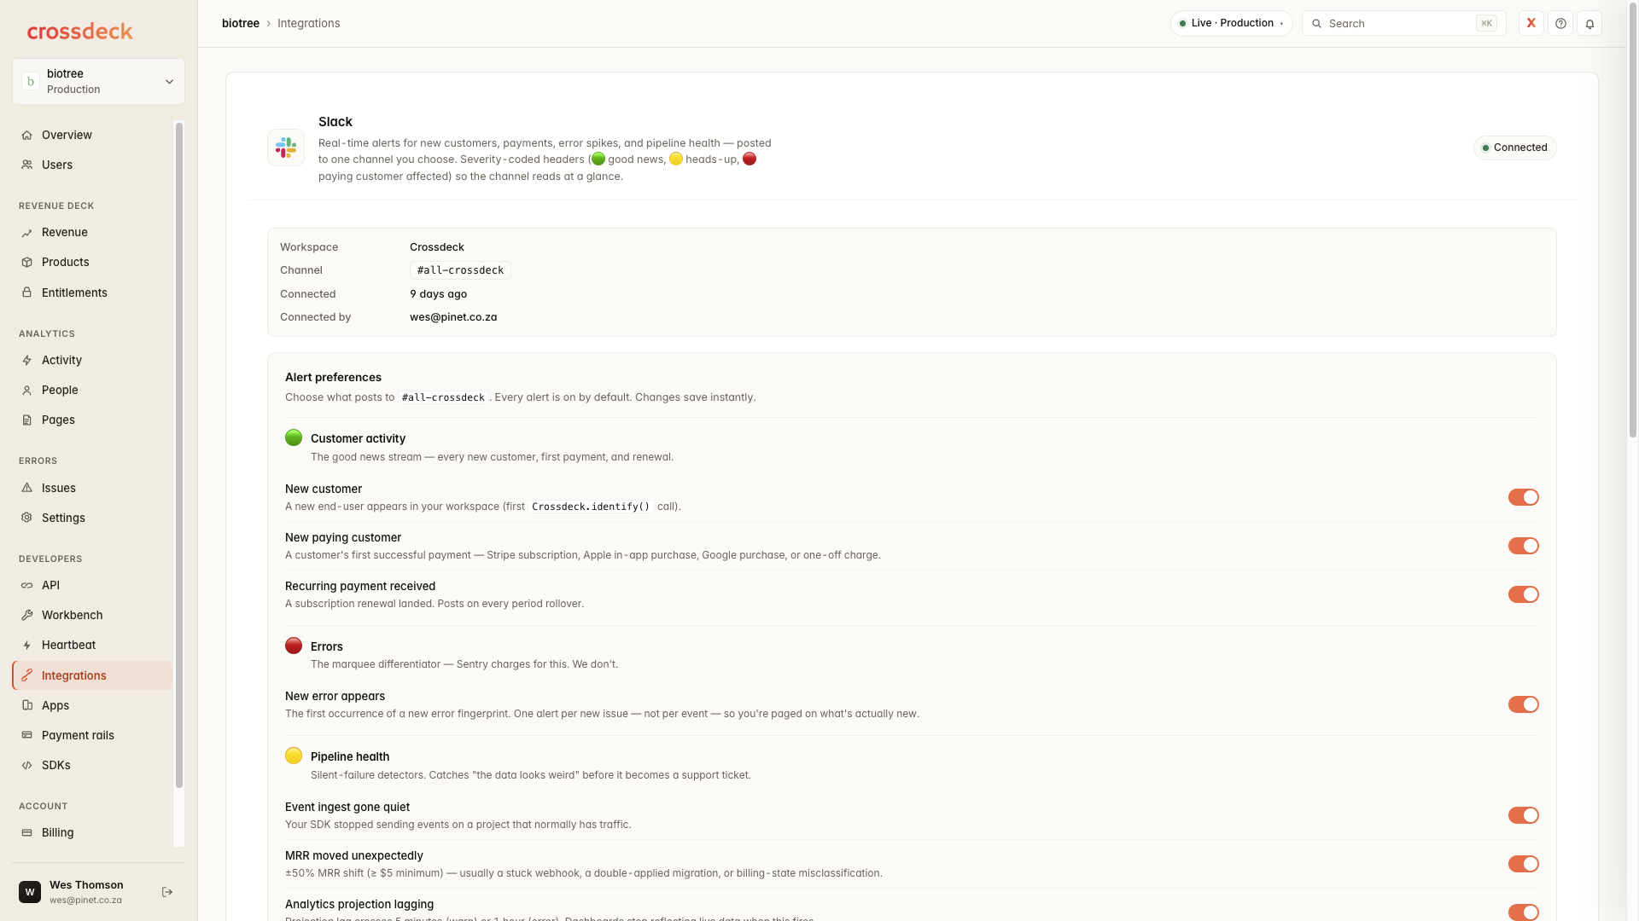
Task: Go to the Revenue section
Action: [x=92, y=233]
